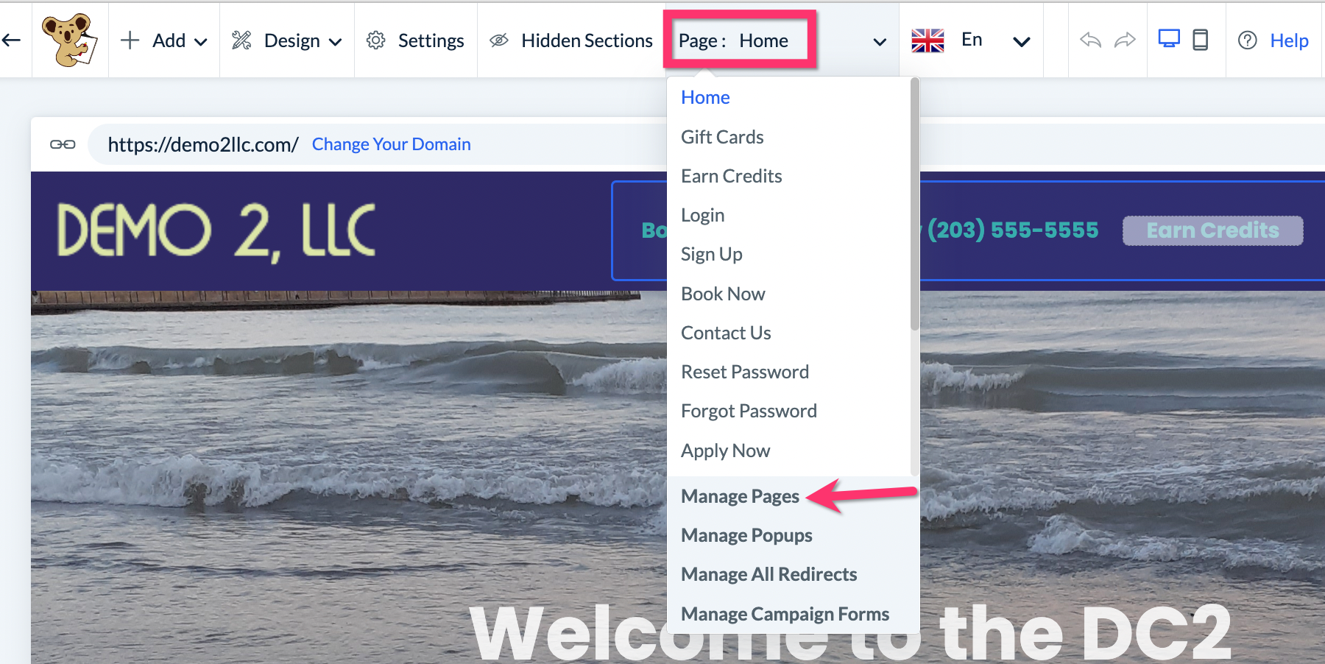1325x664 pixels.
Task: Select Manage Pages from the dropdown
Action: point(740,496)
